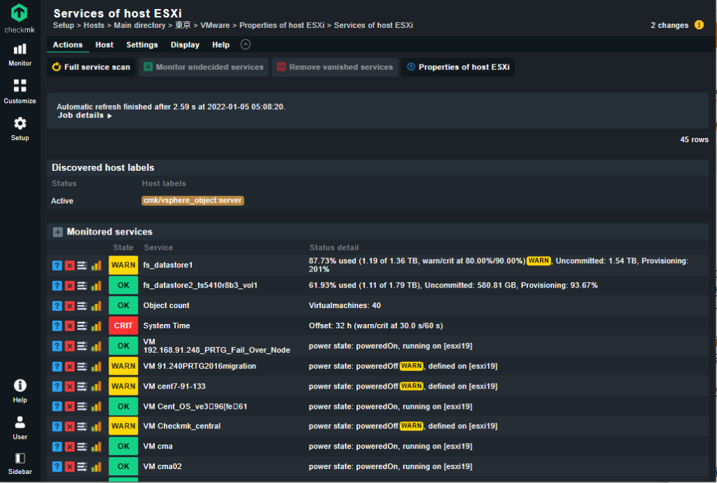Click Monitor undecided services button
This screenshot has height=483, width=717.
(x=204, y=67)
